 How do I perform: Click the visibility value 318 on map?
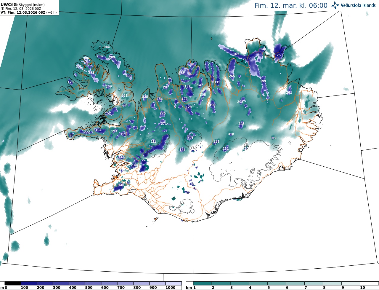coord(231,134)
